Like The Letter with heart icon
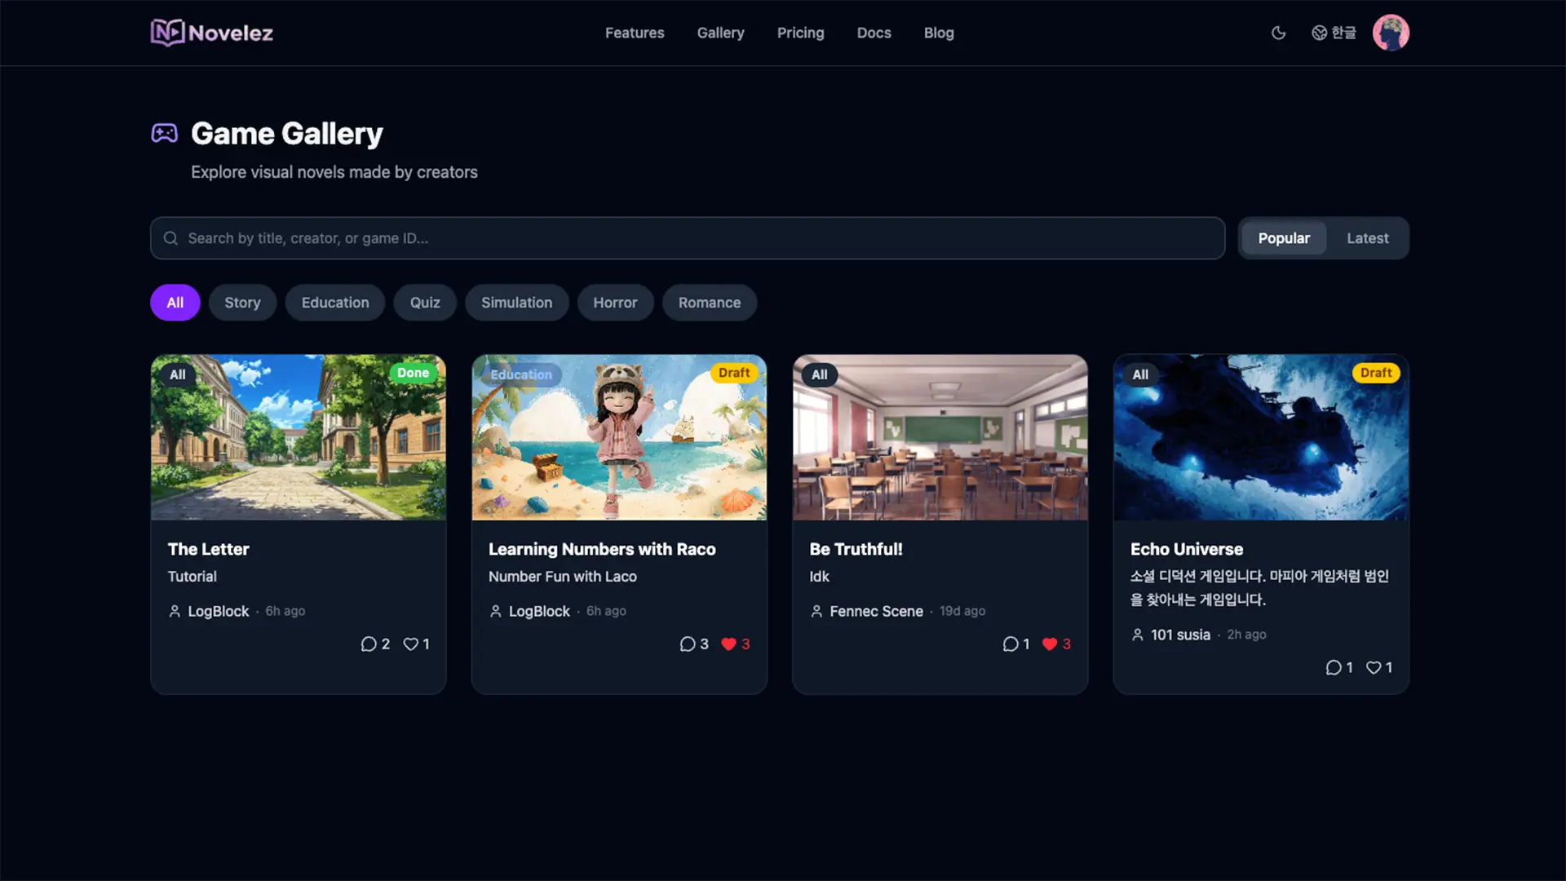Screen dimensions: 1566x881 point(411,644)
